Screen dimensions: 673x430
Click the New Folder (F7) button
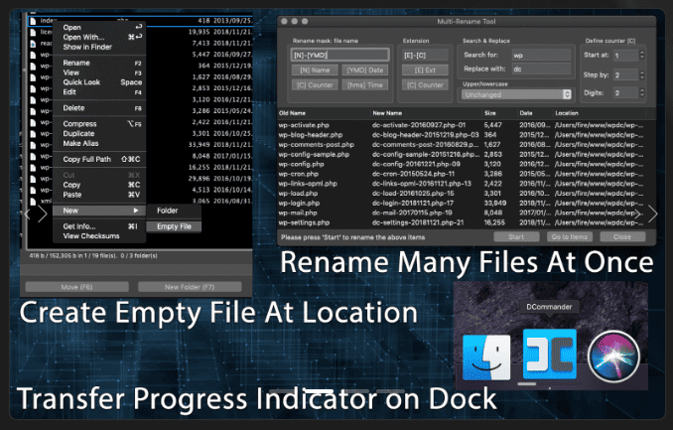coord(190,287)
